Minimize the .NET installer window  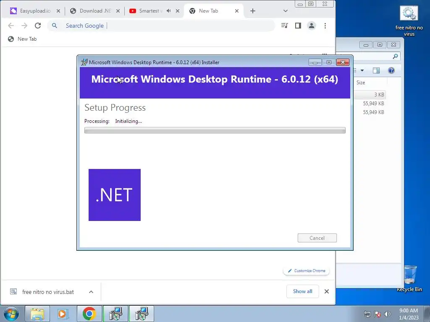click(x=315, y=62)
